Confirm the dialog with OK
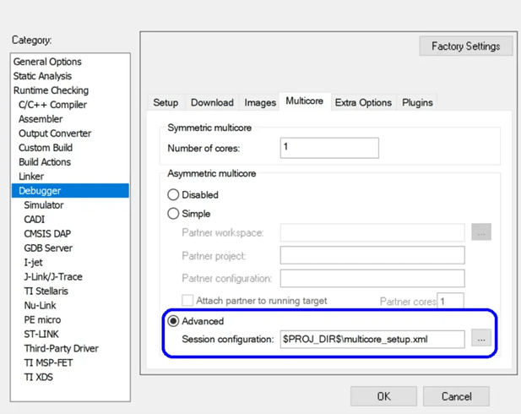Viewport: 521px width, 414px height. pyautogui.click(x=383, y=396)
